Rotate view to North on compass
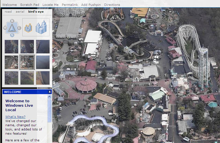The image size is (220, 143). tap(12, 21)
